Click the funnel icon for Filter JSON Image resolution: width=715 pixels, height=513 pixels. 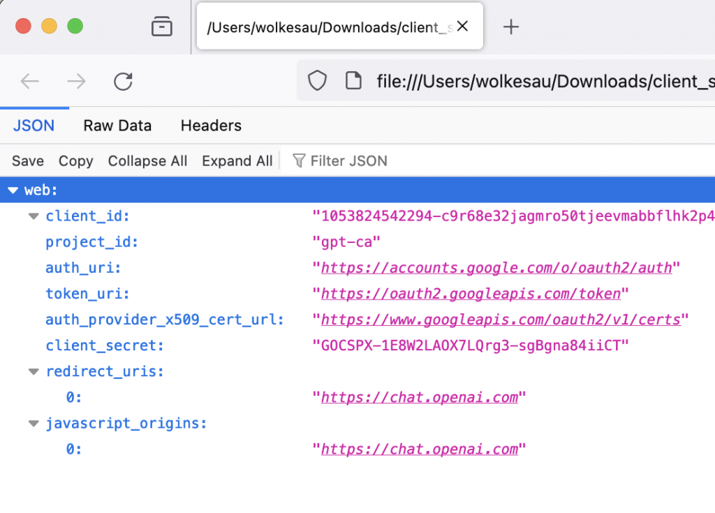point(299,161)
